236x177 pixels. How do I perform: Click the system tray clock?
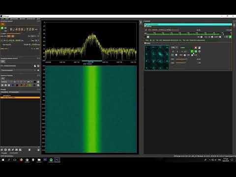click(226, 160)
